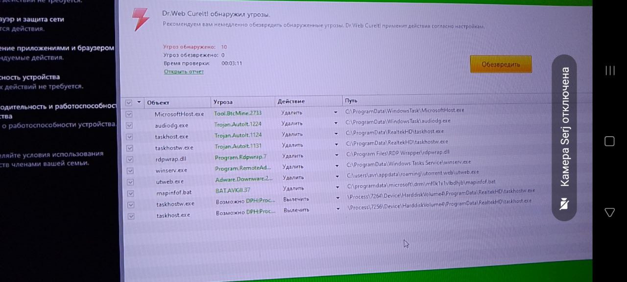Image resolution: width=627 pixels, height=282 pixels.
Task: Open action dropdown for Trojan.AutoIt.1124 row
Action: tap(336, 134)
